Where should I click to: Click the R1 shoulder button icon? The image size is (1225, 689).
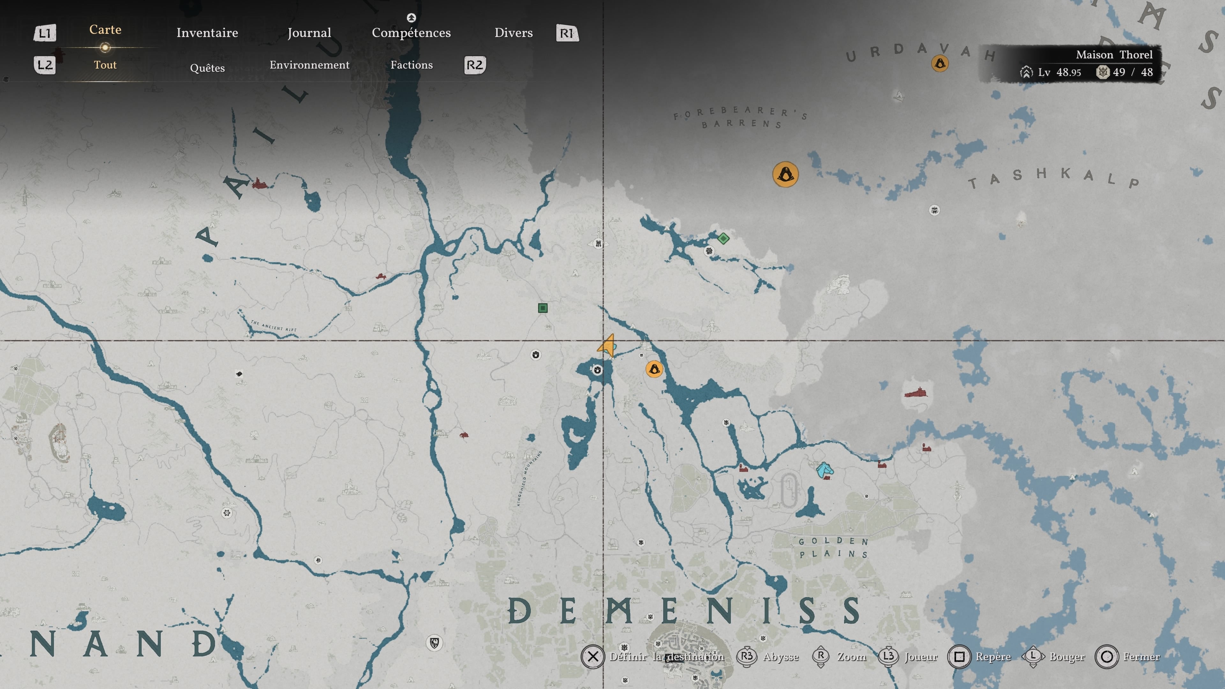[567, 33]
